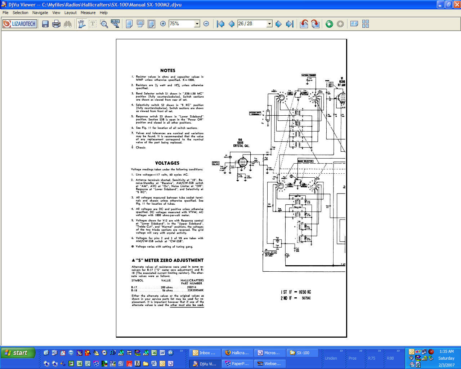
Task: Click the Uniden taskbar toolbar label
Action: tap(331, 358)
